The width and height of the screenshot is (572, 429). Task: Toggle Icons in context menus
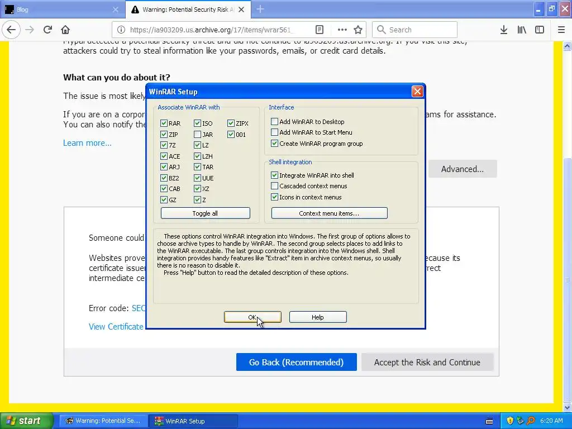[x=274, y=197]
